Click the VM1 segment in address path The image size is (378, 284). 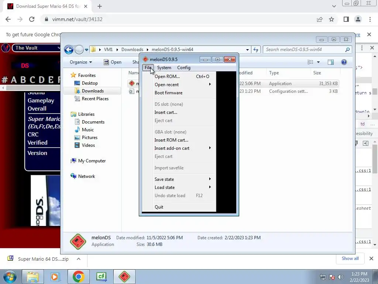coord(108,50)
